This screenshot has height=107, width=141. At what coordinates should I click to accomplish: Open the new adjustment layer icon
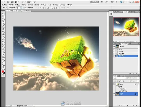128,106
